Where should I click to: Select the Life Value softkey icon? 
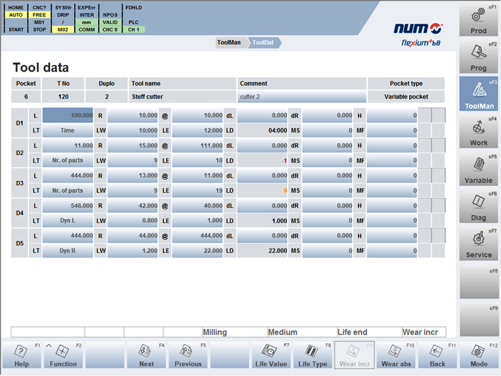[x=271, y=354]
